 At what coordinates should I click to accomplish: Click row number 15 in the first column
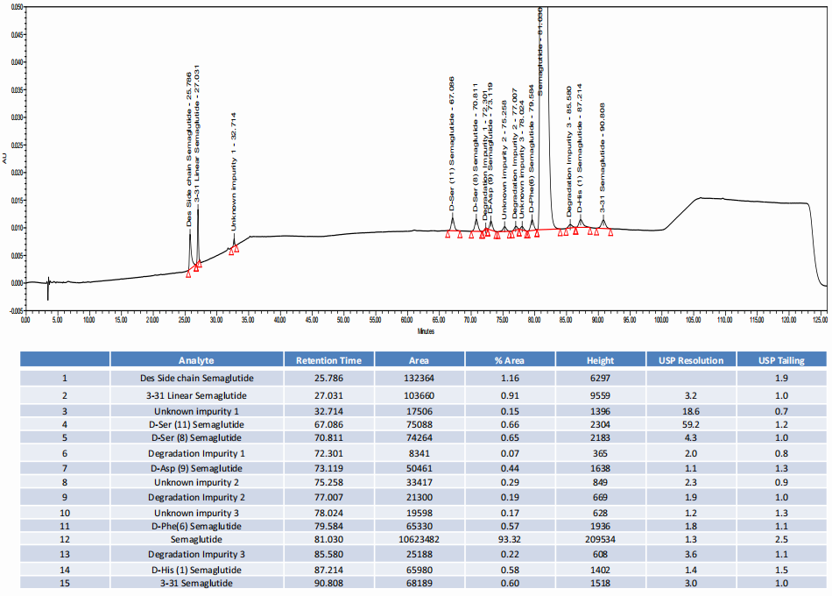(64, 584)
